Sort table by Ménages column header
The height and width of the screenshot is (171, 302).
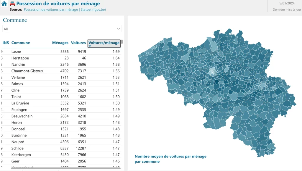(60, 43)
